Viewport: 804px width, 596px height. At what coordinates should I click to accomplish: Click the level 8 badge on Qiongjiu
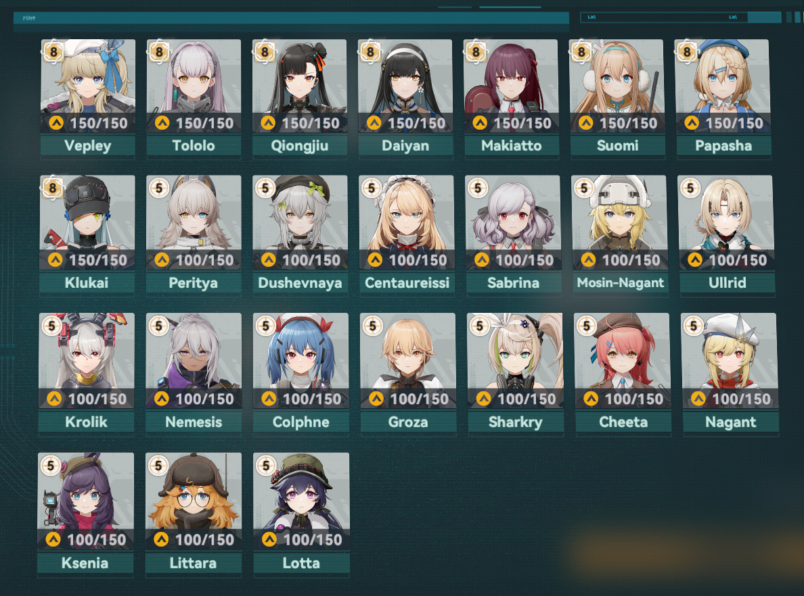[265, 52]
